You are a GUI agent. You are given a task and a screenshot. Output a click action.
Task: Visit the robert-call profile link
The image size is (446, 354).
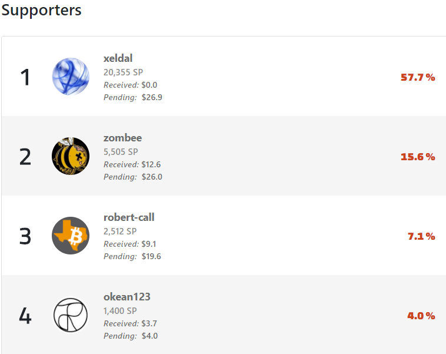[129, 217]
